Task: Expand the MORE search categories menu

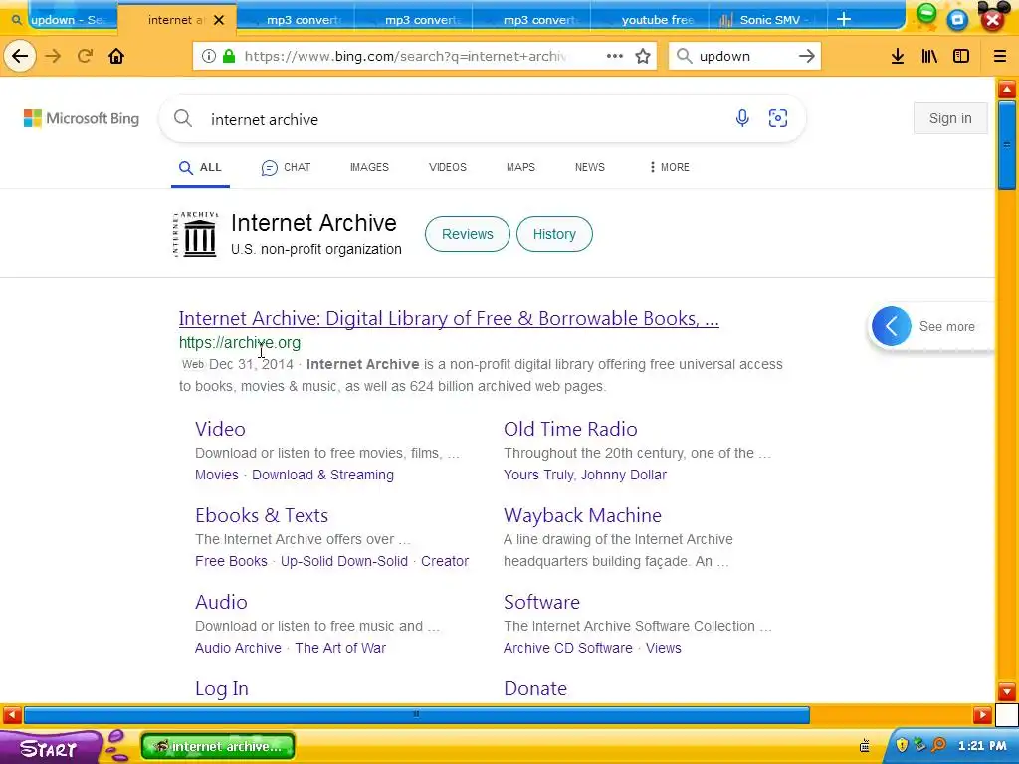Action: (x=670, y=167)
